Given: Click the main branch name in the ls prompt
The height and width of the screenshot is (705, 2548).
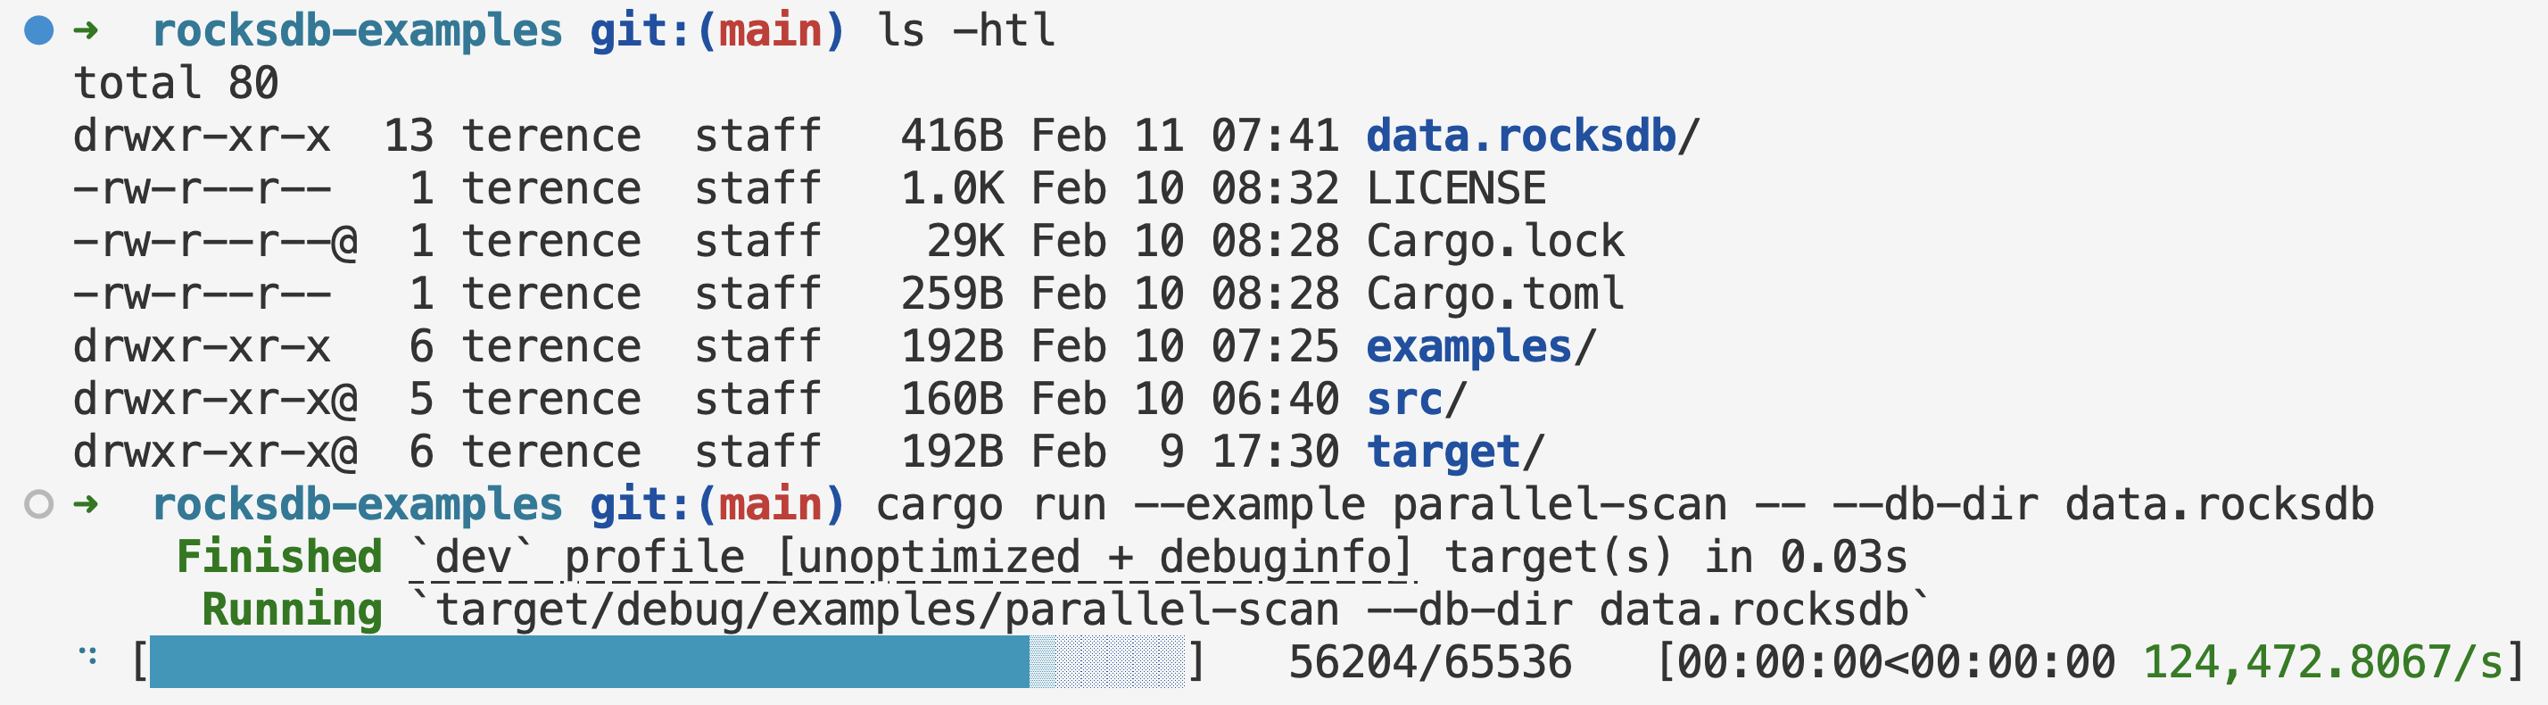Looking at the screenshot, I should 771,30.
